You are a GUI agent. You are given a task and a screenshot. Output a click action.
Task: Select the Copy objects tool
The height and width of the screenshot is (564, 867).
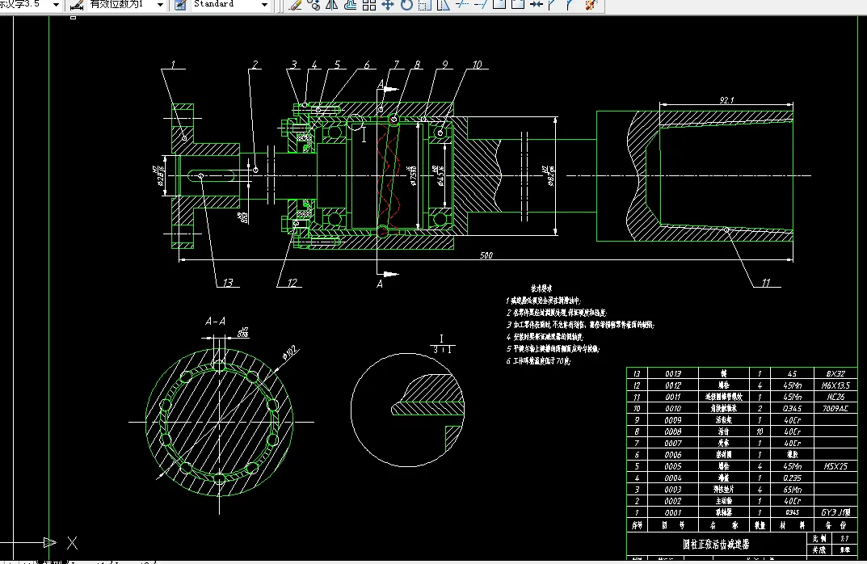click(x=314, y=5)
